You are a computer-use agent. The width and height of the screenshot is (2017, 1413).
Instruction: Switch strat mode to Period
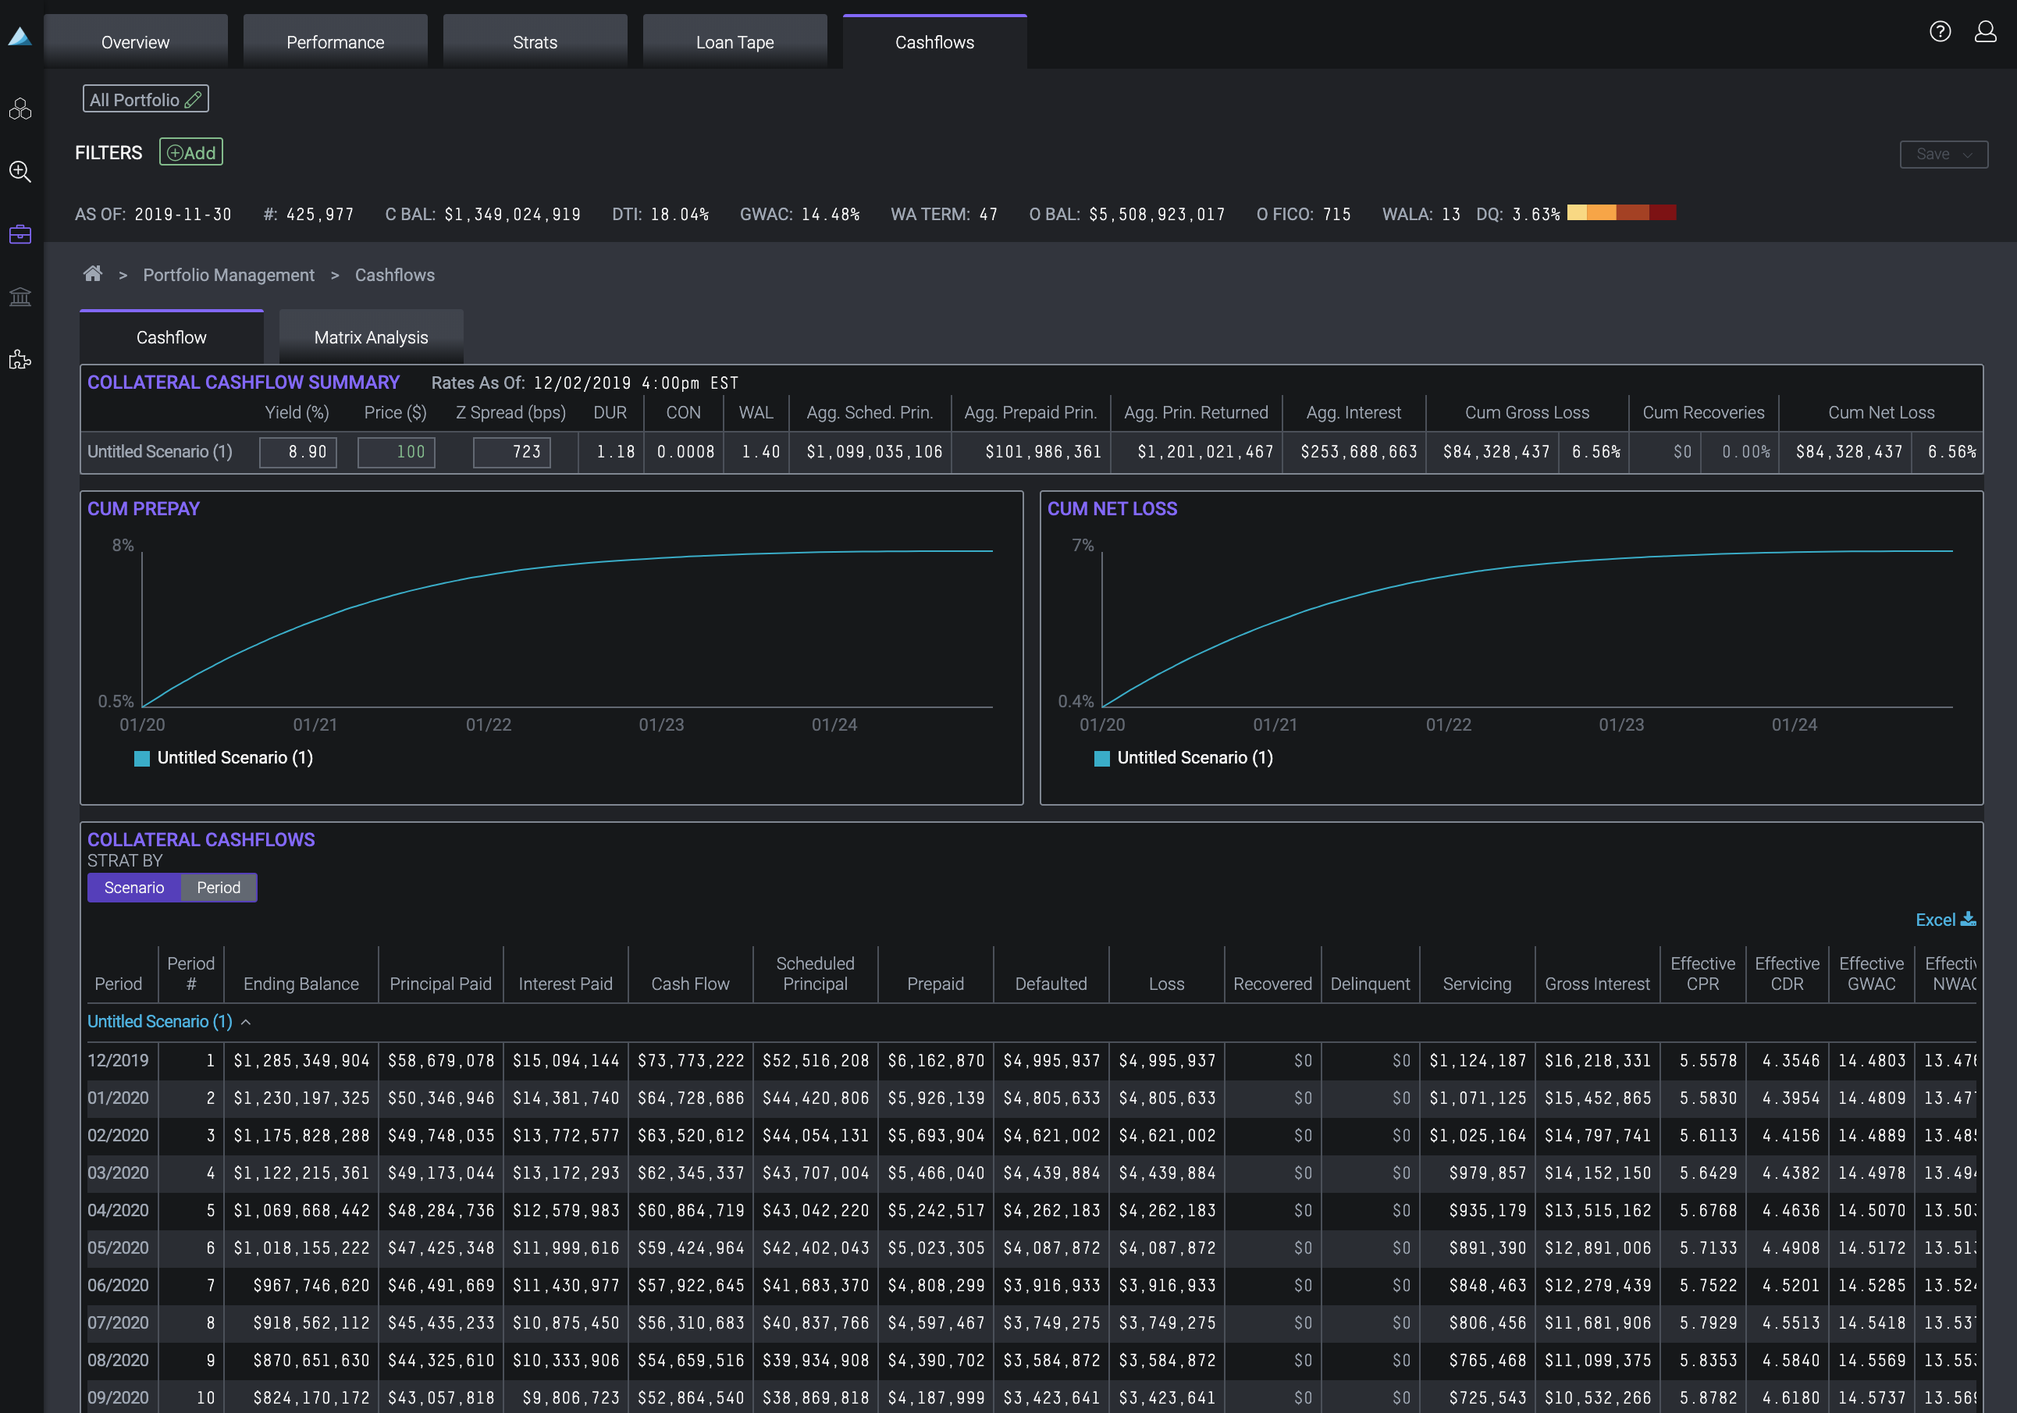tap(218, 888)
